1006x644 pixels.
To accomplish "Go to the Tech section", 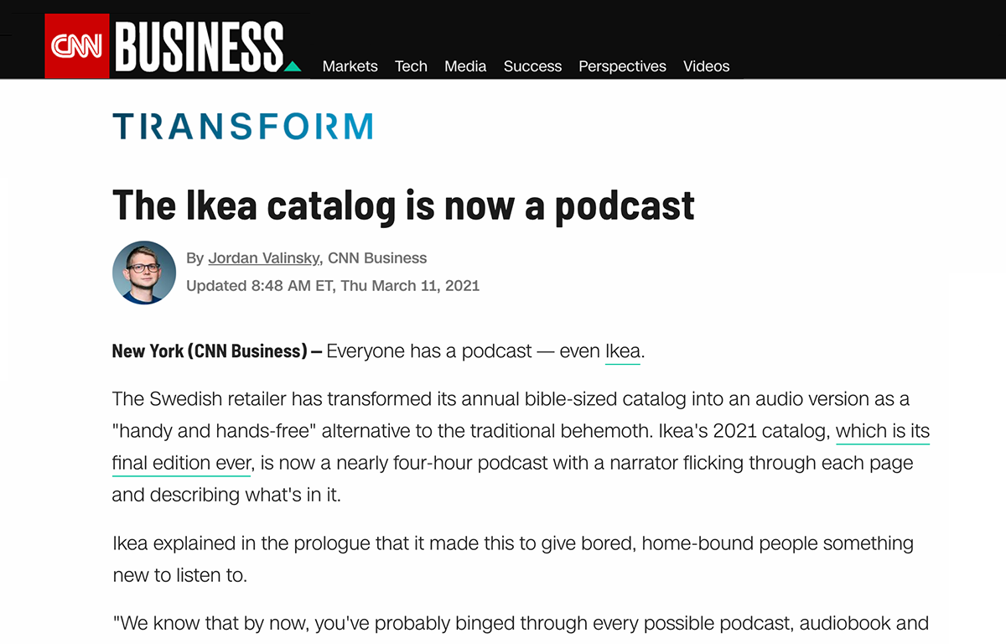I will (411, 66).
